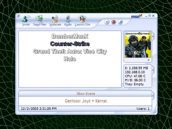The height and width of the screenshot is (129, 172).
Task: Click the resize grip dots at window corner
Action: click(155, 112)
